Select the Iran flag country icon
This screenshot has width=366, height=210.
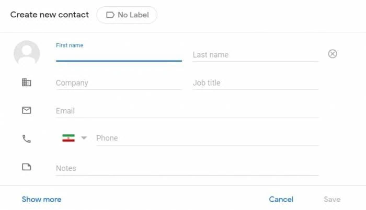click(68, 138)
